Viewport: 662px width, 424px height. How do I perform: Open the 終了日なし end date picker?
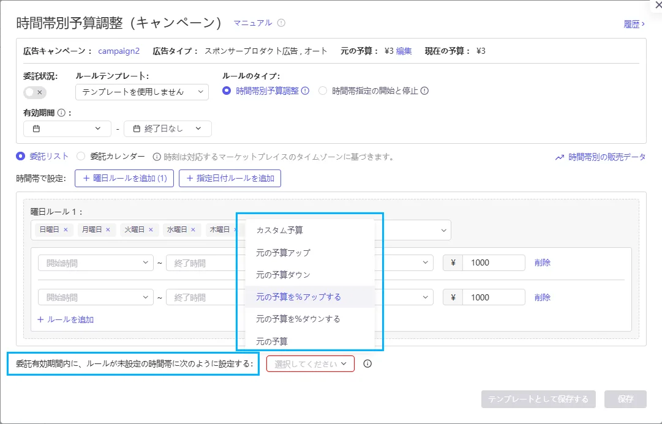168,128
